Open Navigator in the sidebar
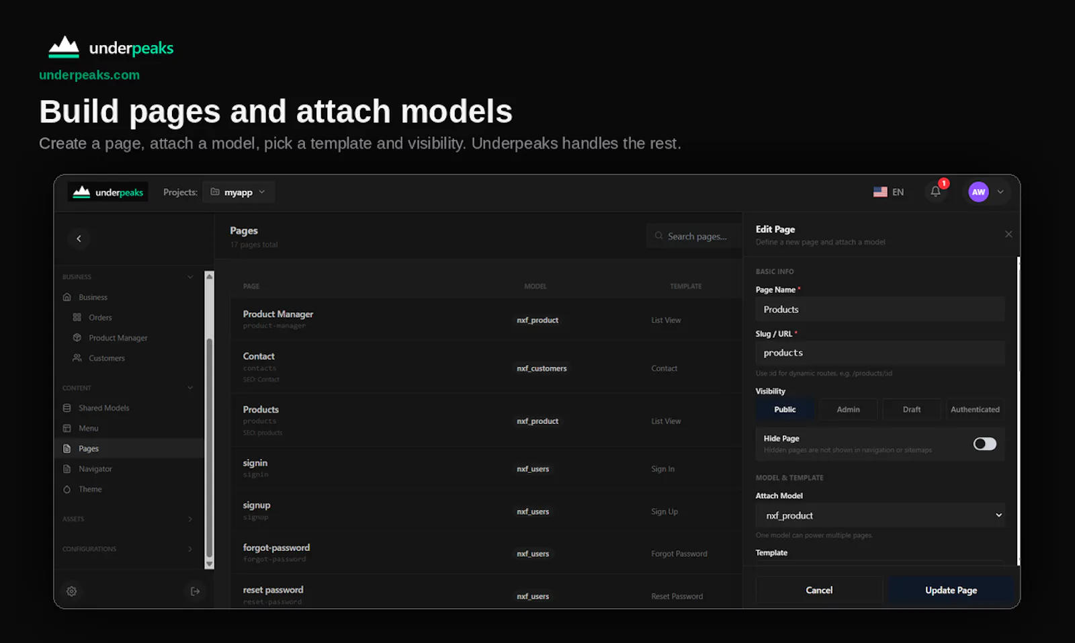 pos(95,469)
